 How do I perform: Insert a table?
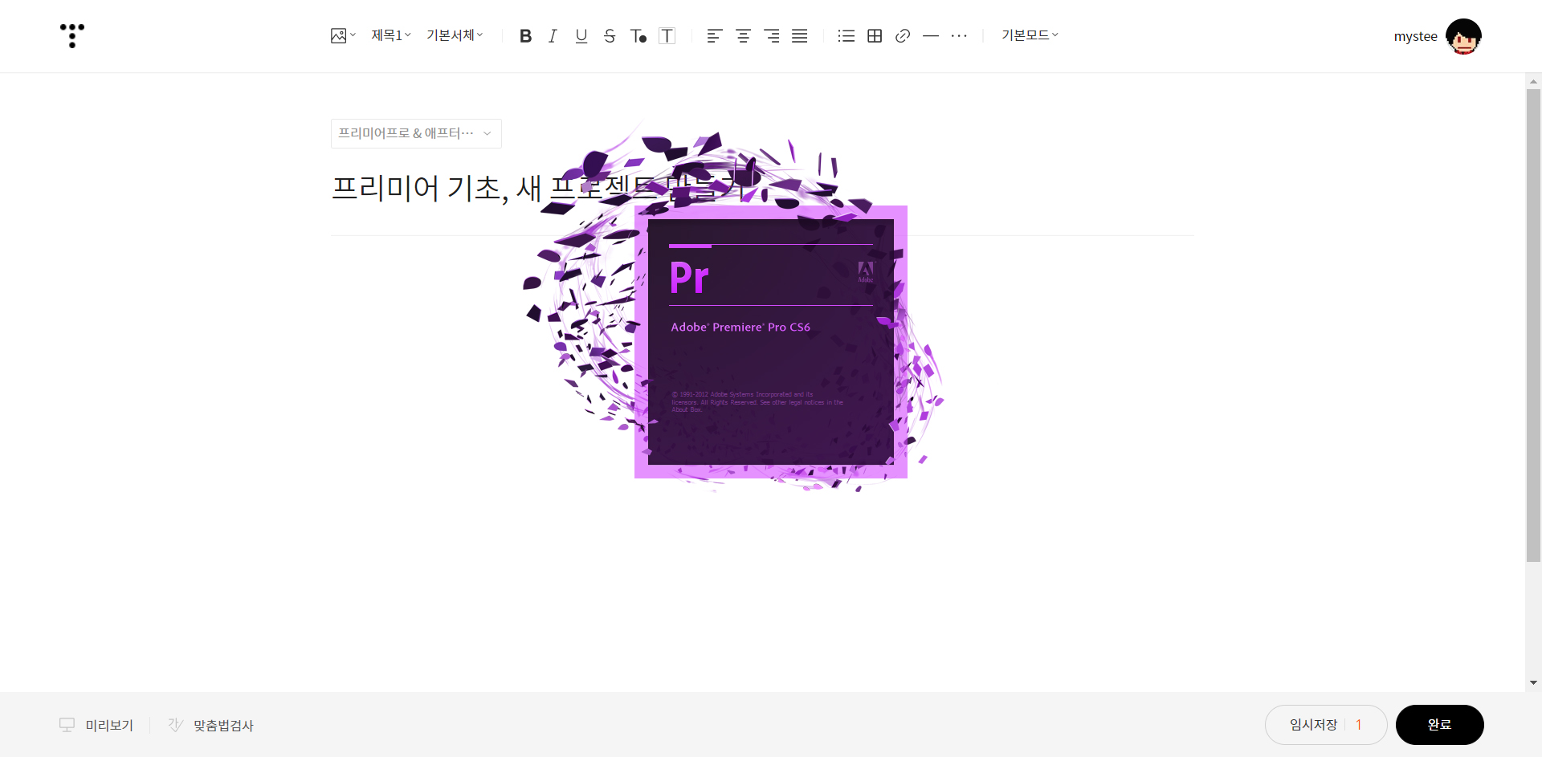click(875, 36)
